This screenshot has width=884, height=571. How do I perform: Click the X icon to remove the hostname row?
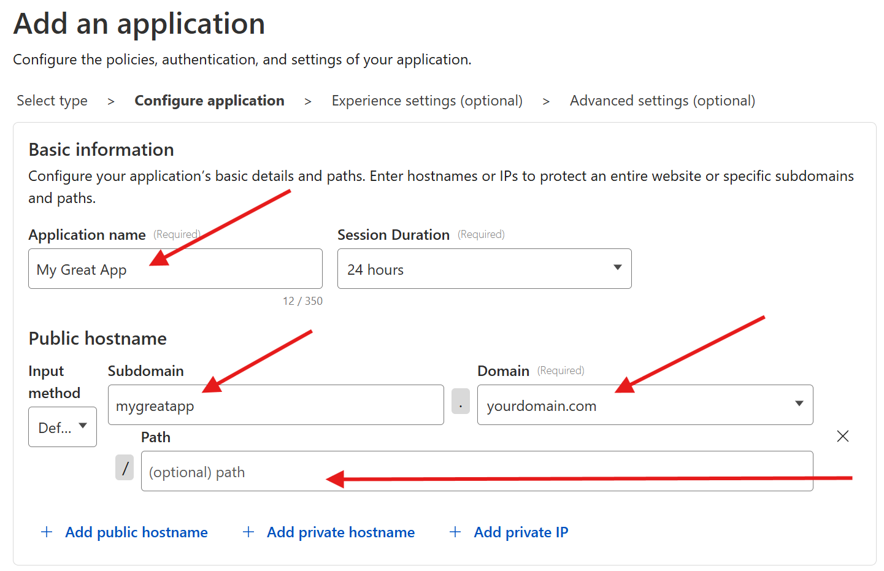[843, 436]
